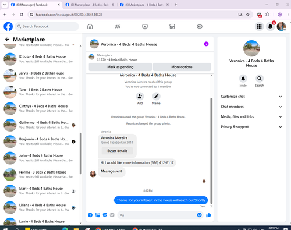Viewport: 291px width, 230px height.
Task: Open Buyer details for Veronica Moreira
Action: [118, 151]
